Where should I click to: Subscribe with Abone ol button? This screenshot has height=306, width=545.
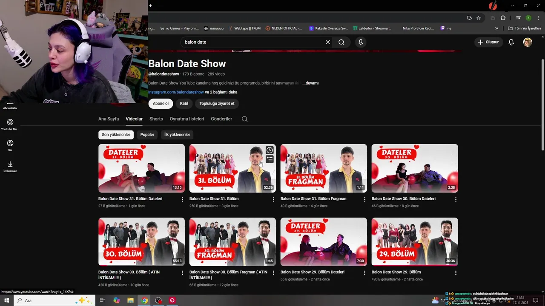[x=161, y=103]
